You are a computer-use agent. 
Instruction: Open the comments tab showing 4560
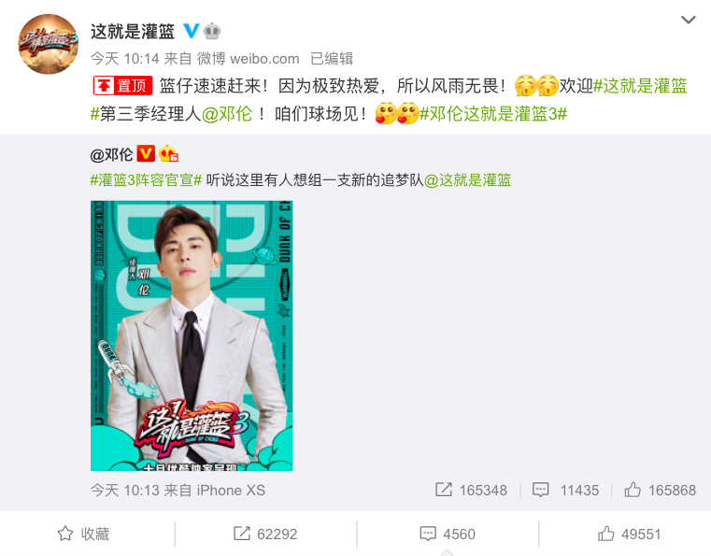[x=448, y=534]
